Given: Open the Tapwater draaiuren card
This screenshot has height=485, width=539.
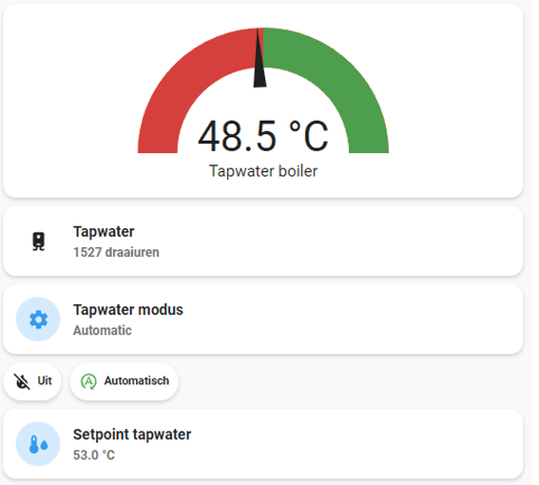Looking at the screenshot, I should tap(263, 242).
